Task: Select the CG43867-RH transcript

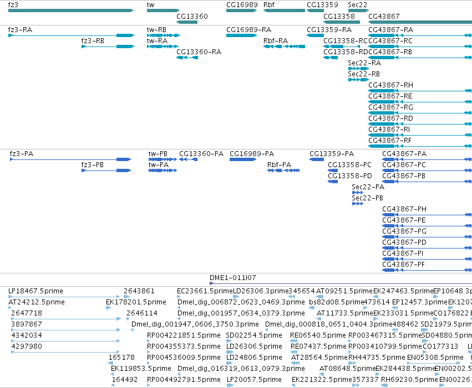Action: point(420,91)
